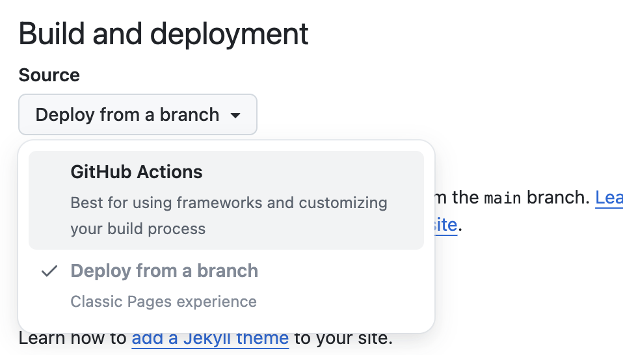Click the "main" branch code text
This screenshot has height=355, width=623.
pos(503,198)
